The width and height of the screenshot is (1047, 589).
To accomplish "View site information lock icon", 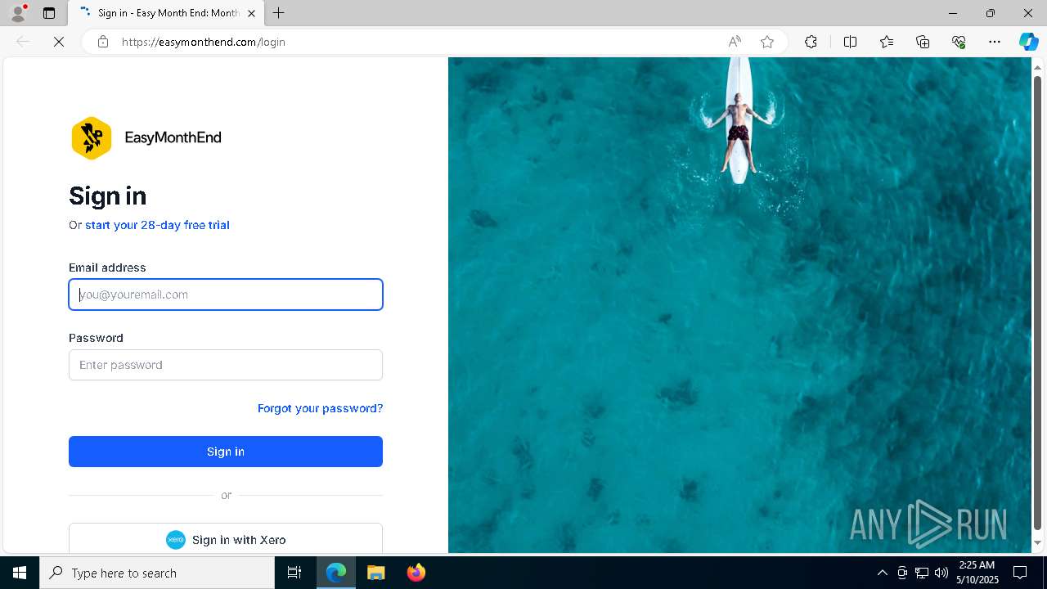I will (102, 42).
